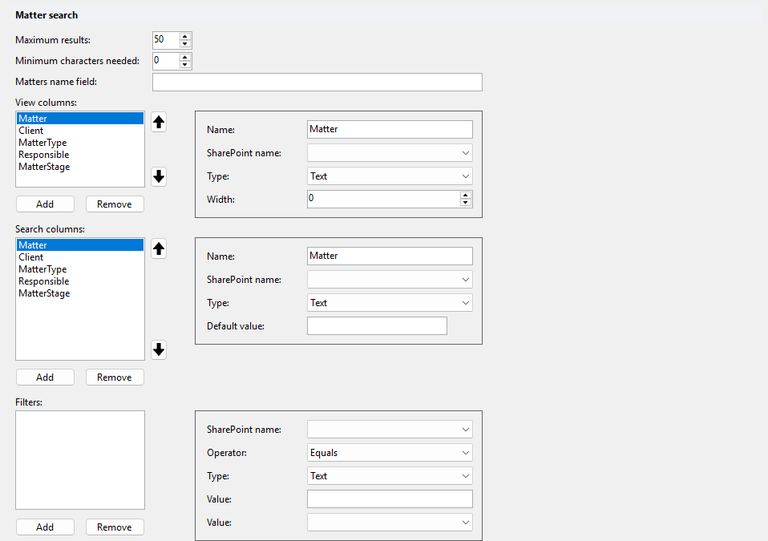Decrease View columns Width value
768x541 pixels.
[x=465, y=203]
